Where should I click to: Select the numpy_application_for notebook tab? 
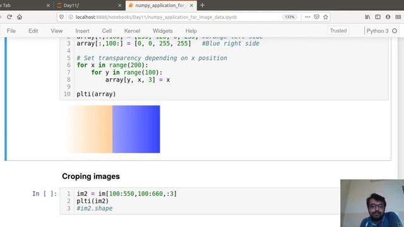pos(161,6)
